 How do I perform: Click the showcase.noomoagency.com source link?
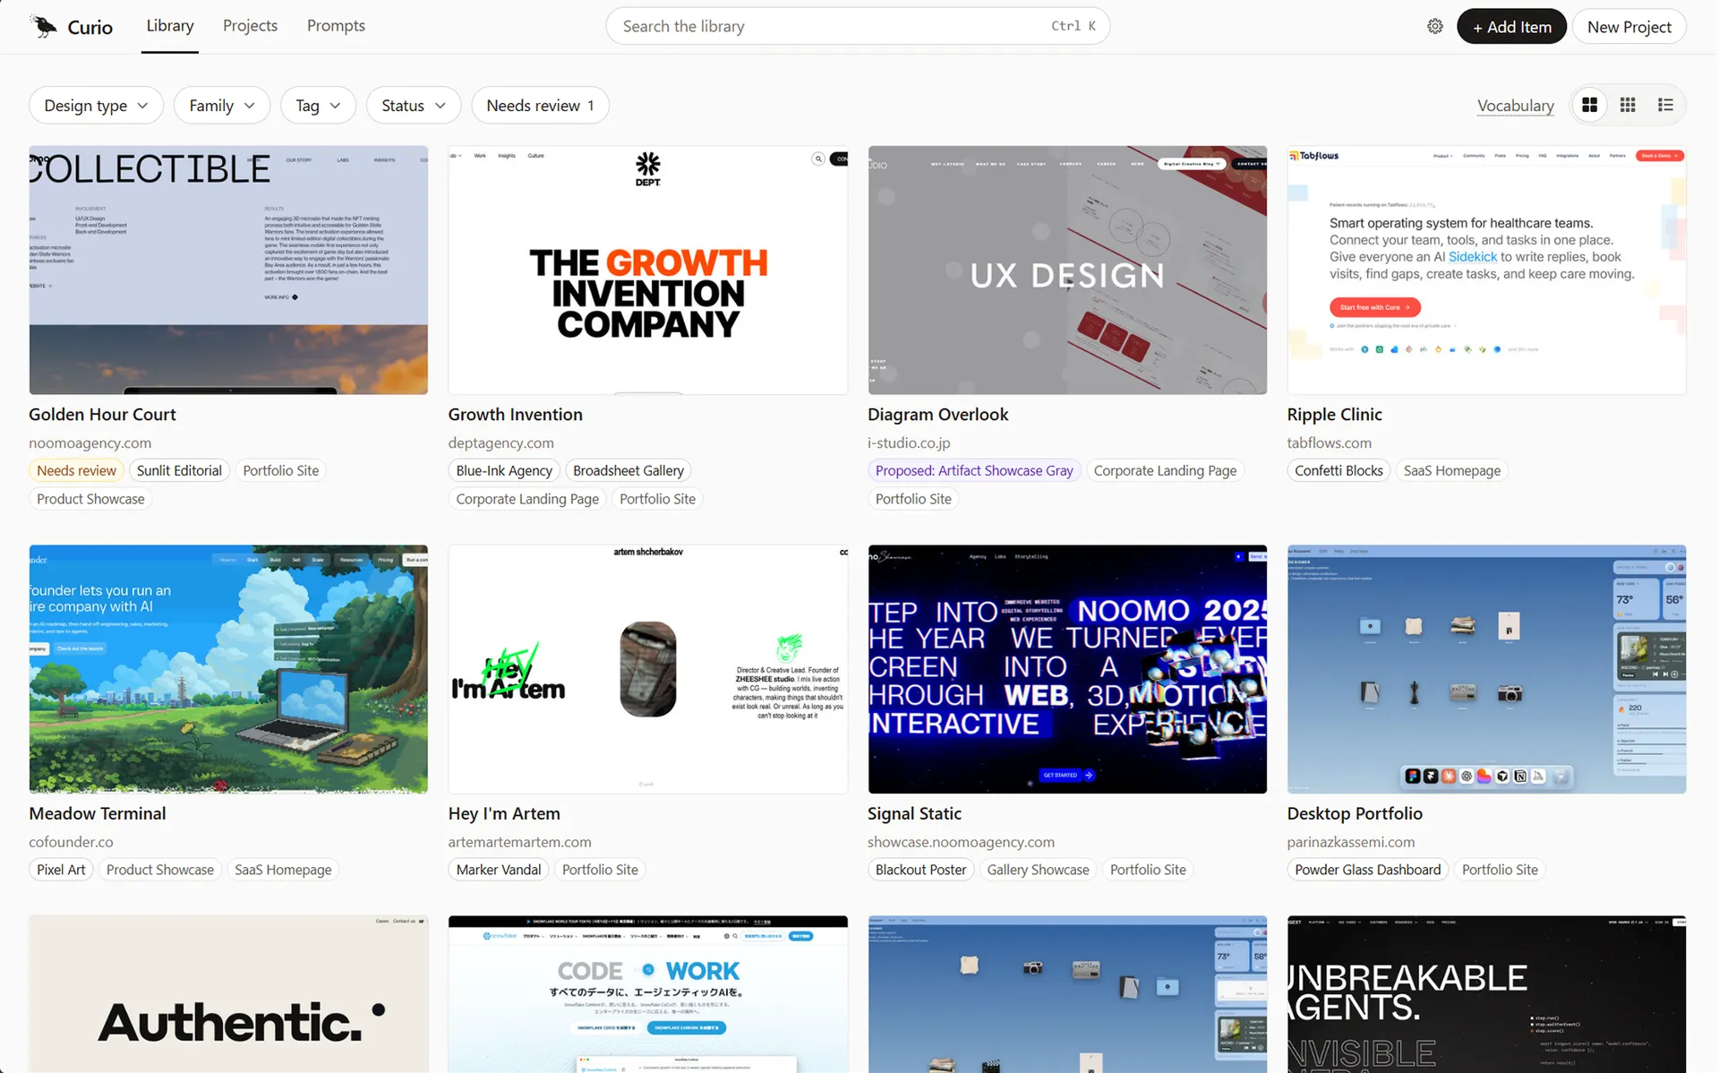coord(961,842)
